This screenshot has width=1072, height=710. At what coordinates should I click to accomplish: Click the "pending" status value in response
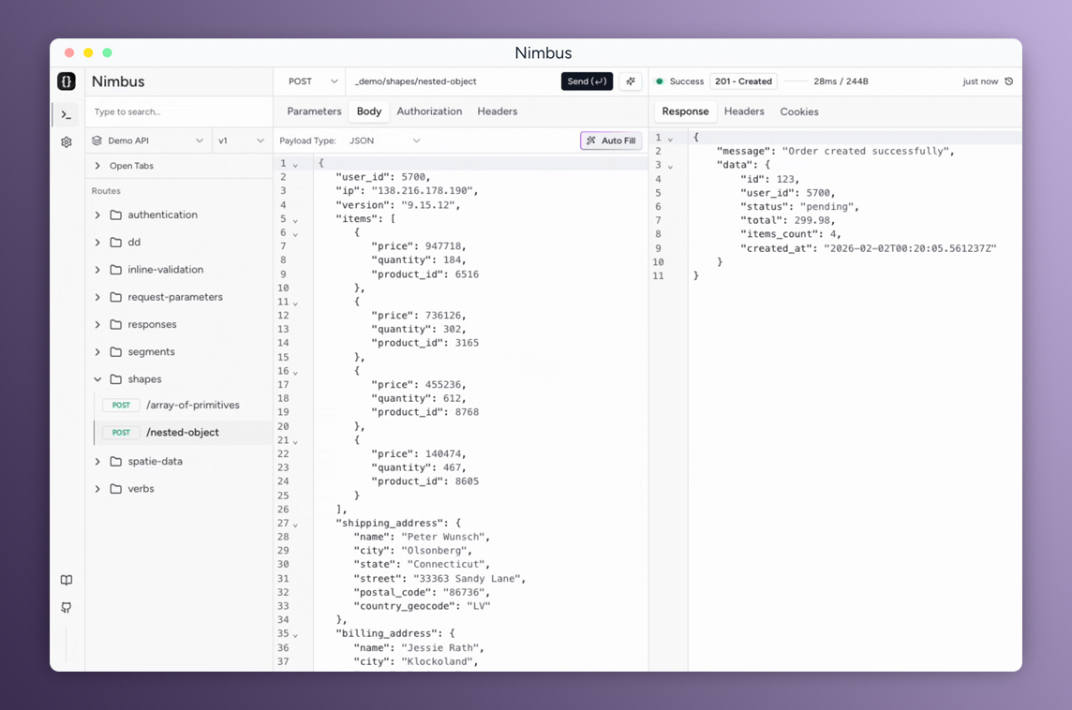click(826, 206)
